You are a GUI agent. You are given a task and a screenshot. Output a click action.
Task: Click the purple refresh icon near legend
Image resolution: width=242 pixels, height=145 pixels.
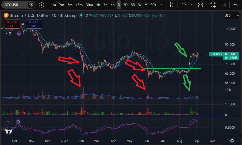(19, 33)
